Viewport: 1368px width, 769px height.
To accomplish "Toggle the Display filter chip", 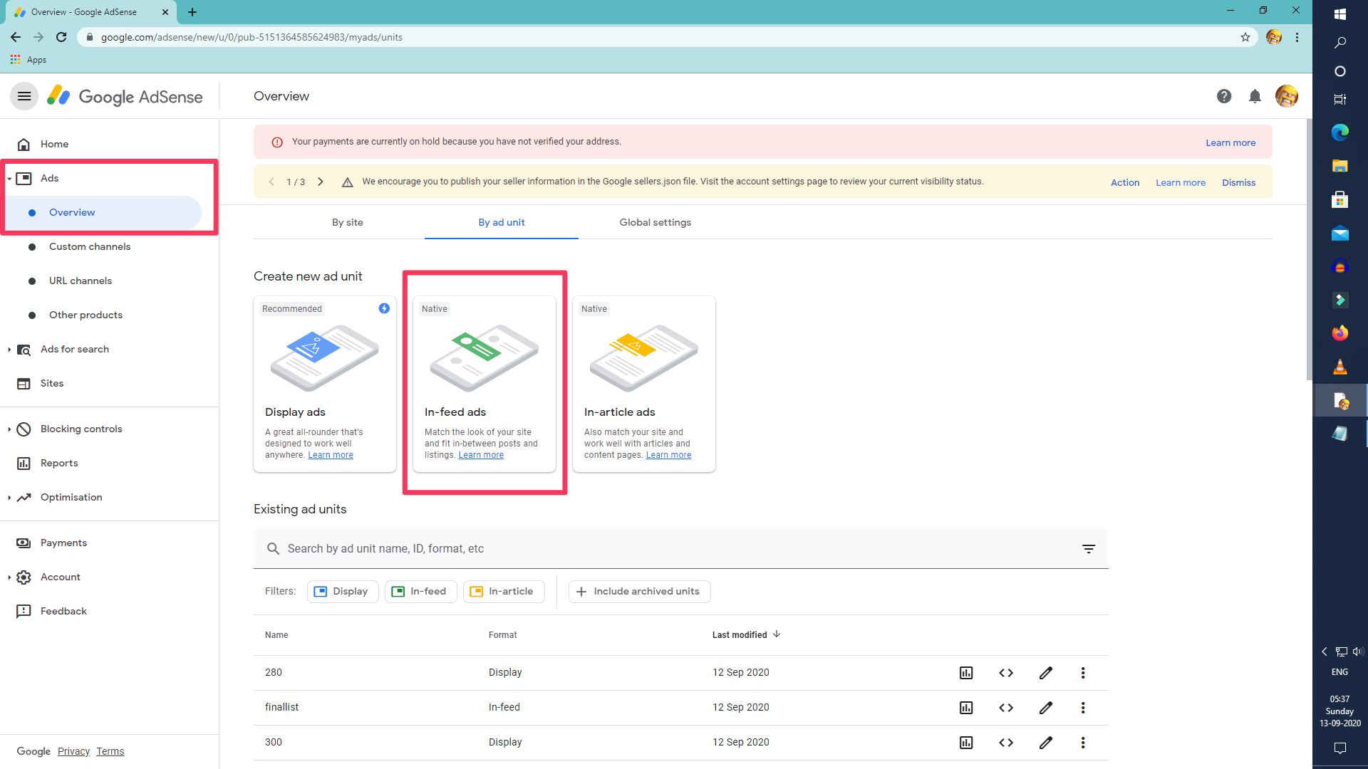I will (342, 592).
